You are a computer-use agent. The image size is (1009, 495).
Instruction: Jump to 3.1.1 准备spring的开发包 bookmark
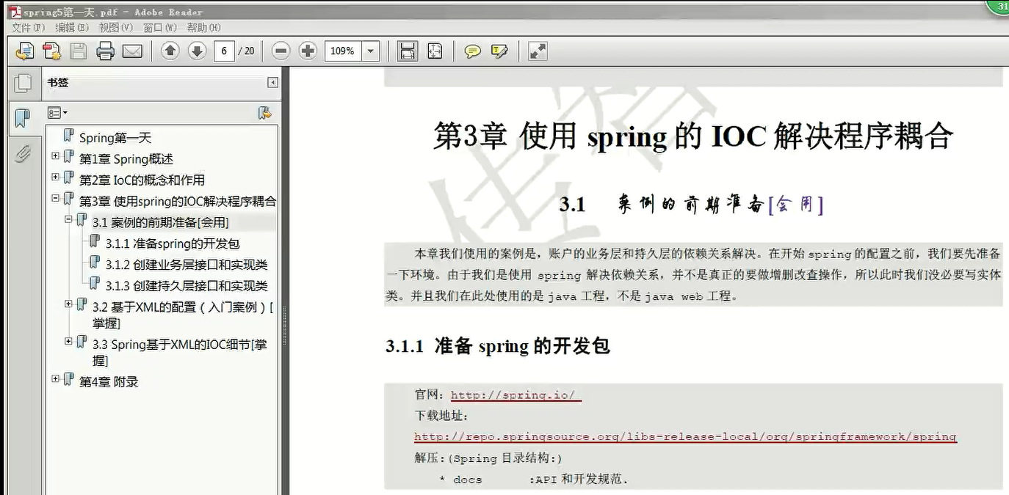(173, 243)
